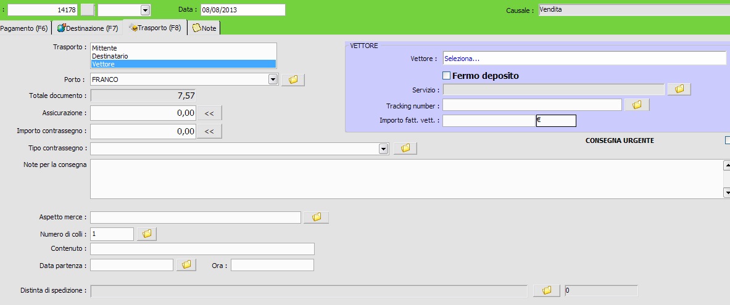This screenshot has width=730, height=305.
Task: Click into the Note per la consegna textarea
Action: pos(407,179)
